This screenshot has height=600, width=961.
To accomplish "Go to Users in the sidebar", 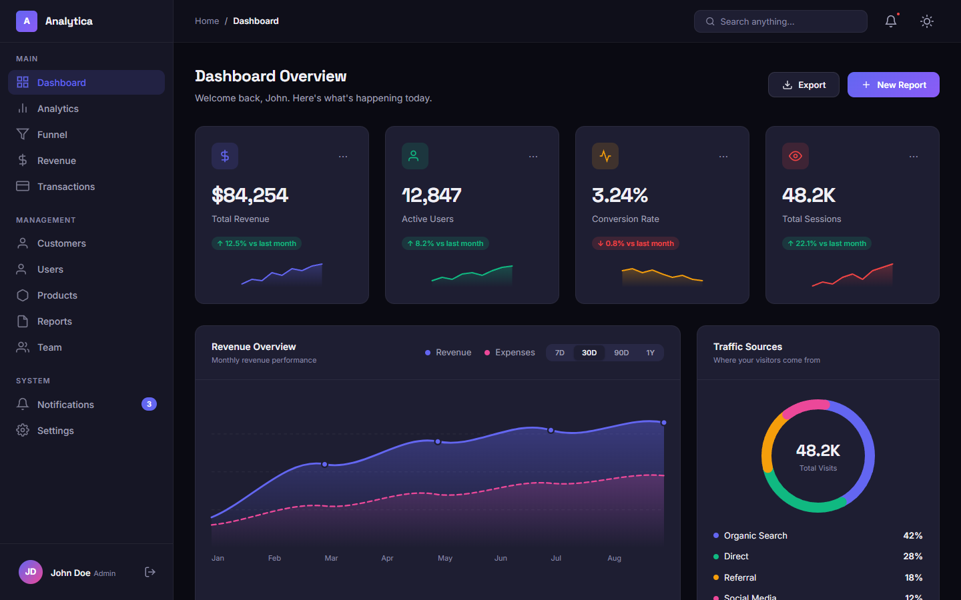I will [x=87, y=269].
